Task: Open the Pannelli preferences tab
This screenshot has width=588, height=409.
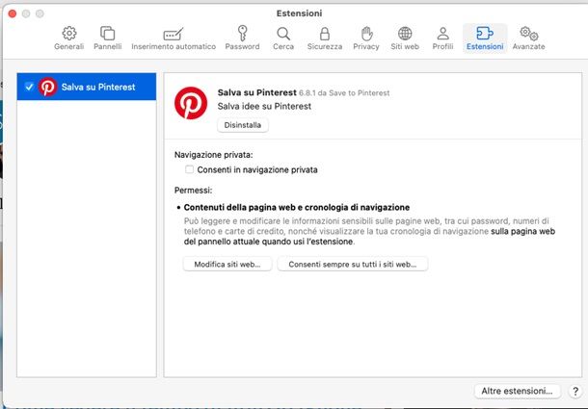Action: (x=108, y=38)
